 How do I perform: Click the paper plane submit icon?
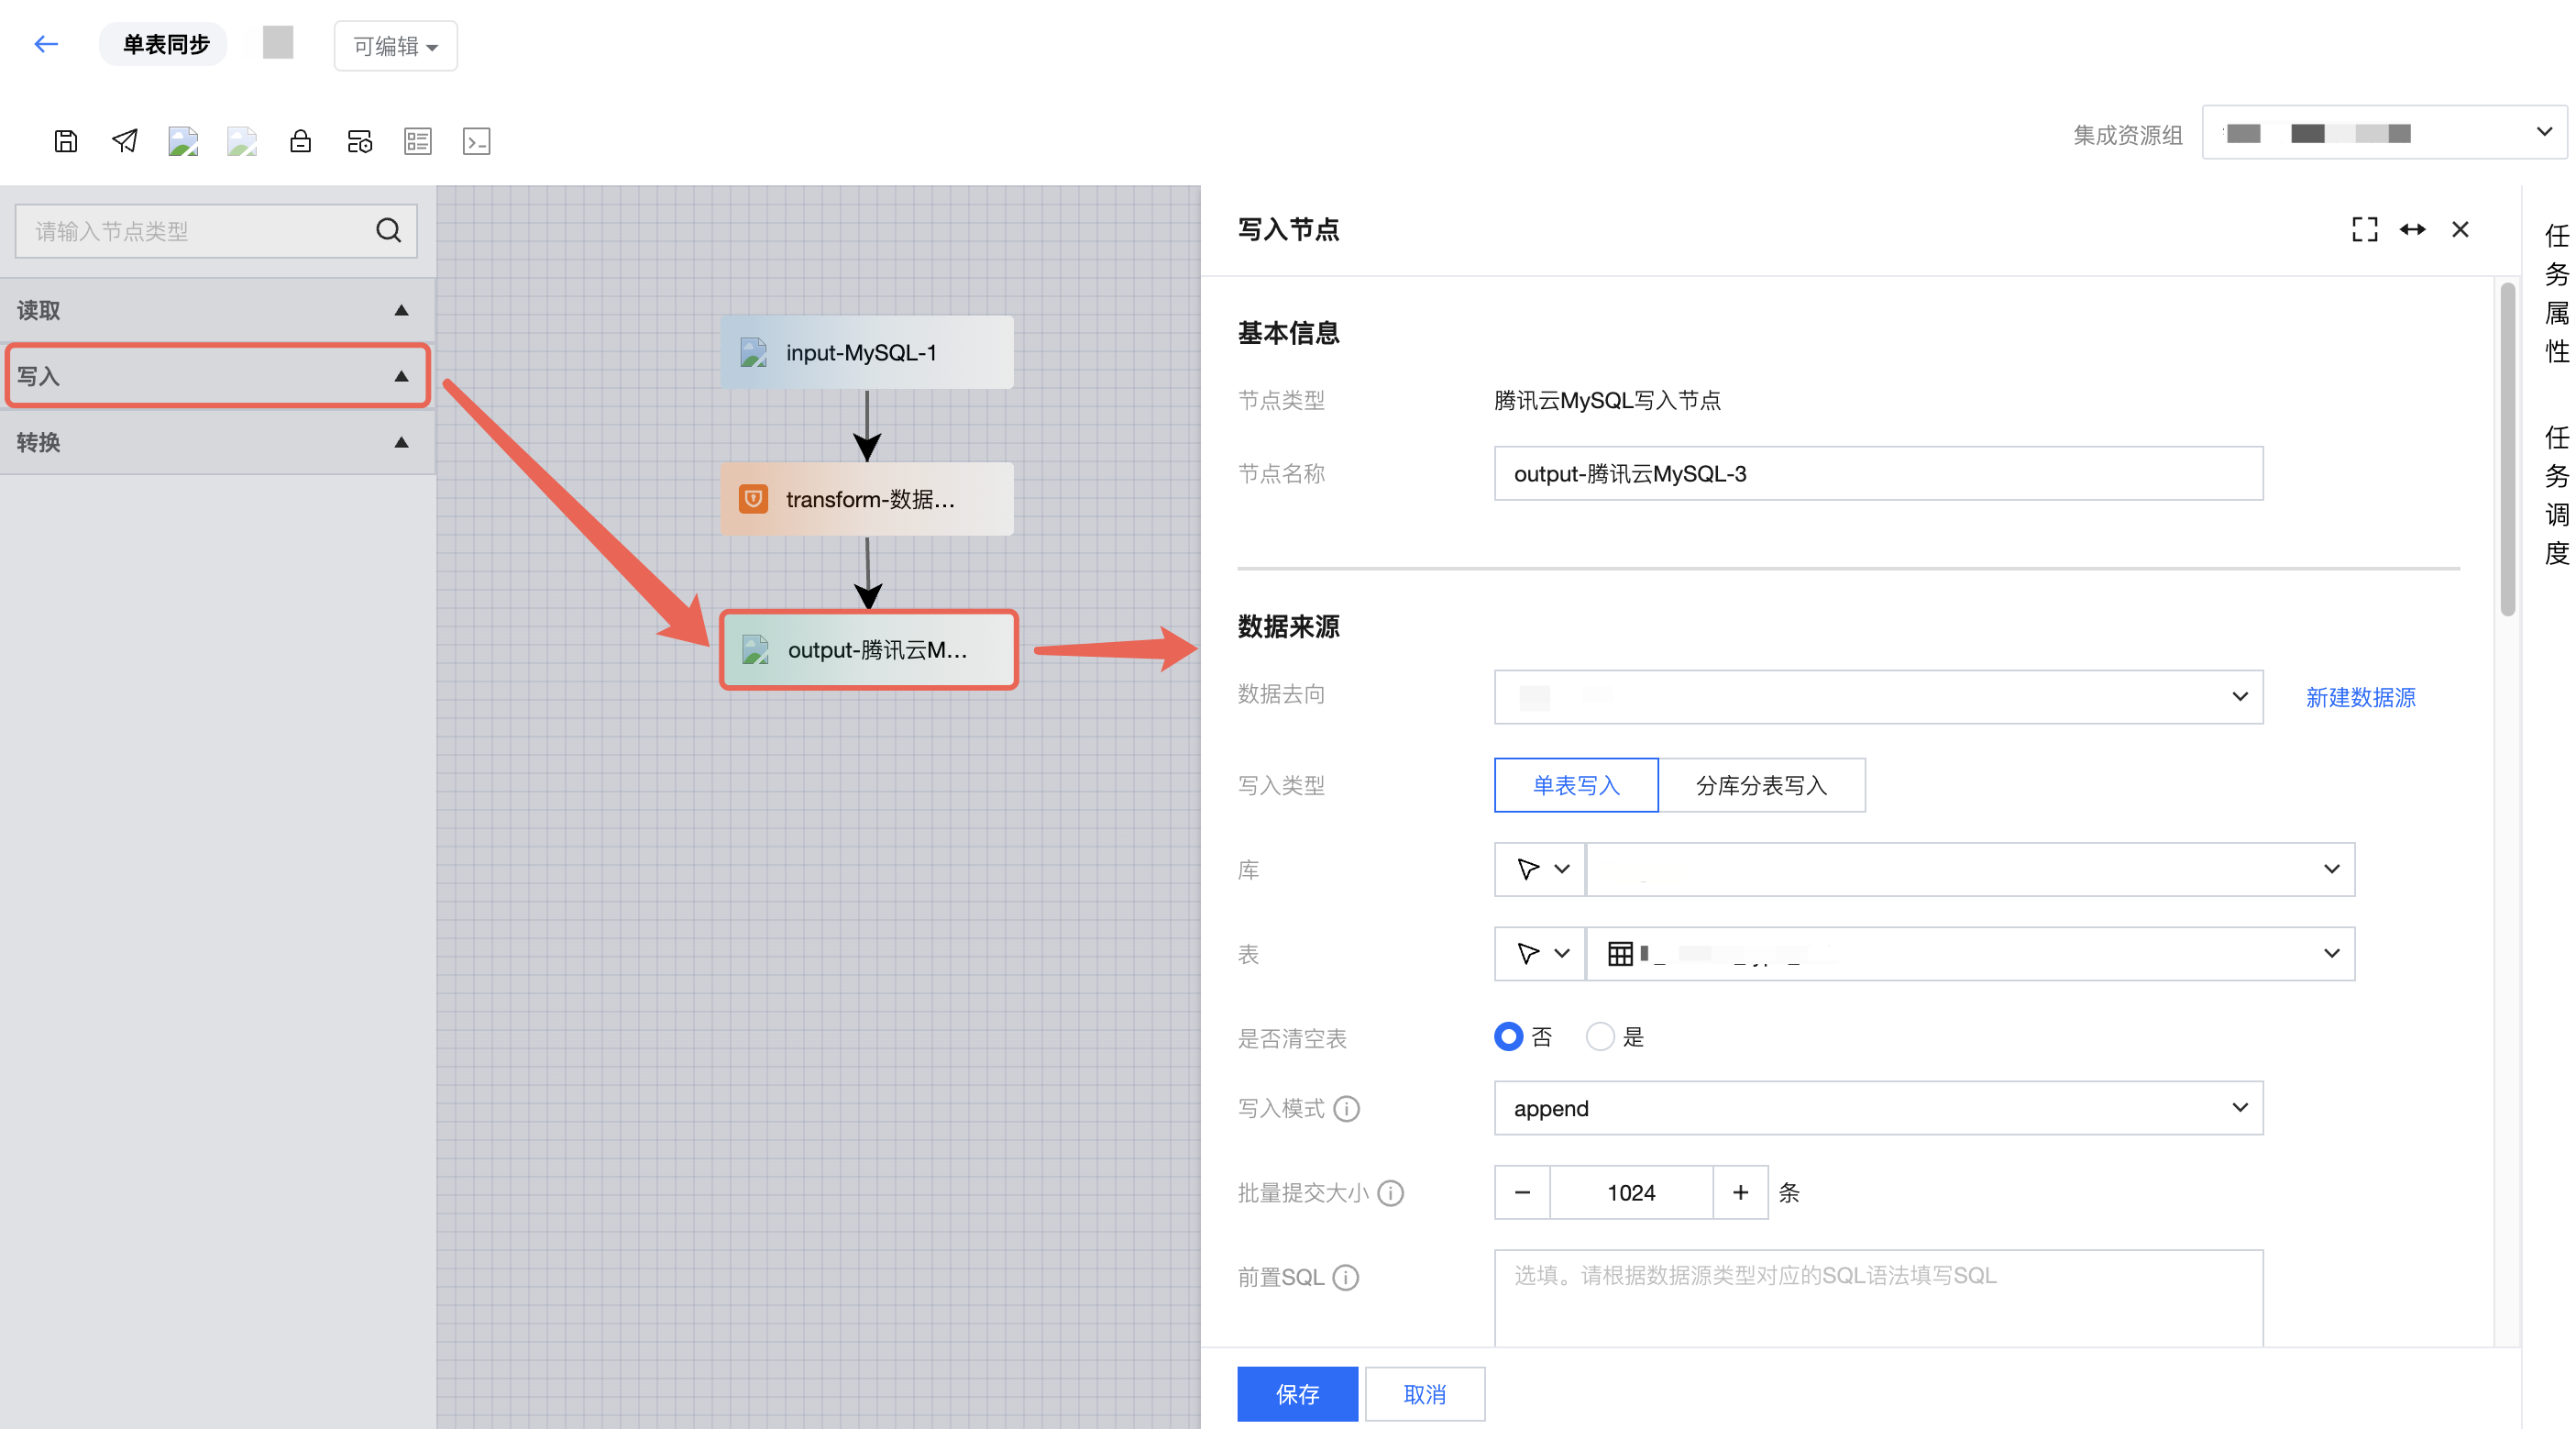pos(124,141)
